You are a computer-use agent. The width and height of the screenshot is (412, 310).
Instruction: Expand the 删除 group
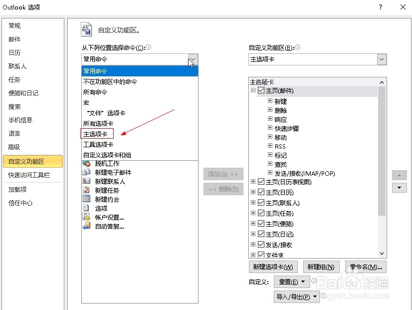point(270,110)
